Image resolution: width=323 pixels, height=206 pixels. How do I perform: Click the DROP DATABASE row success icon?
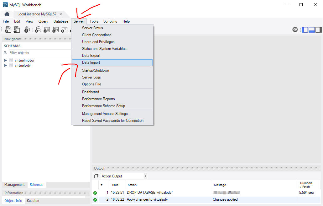coord(95,193)
